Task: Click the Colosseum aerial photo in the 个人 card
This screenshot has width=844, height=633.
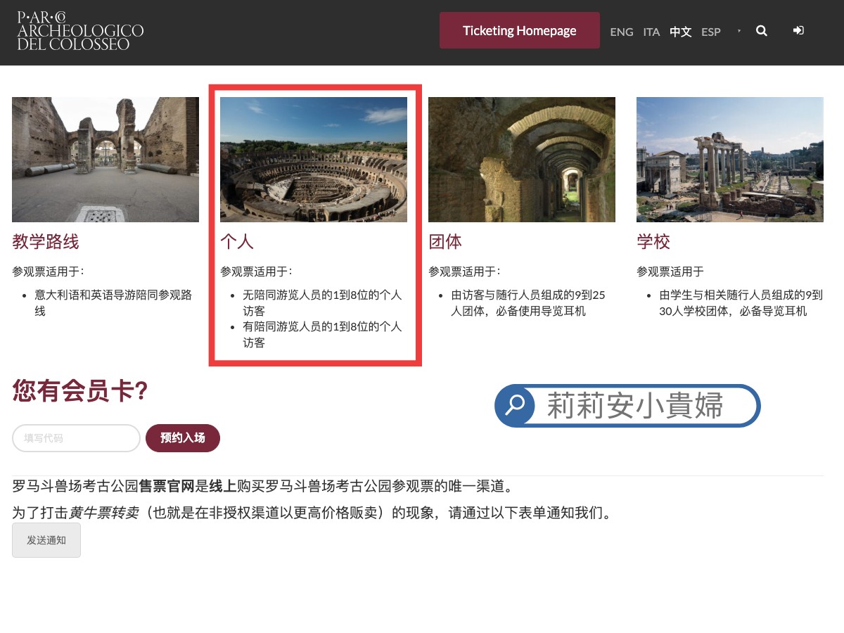Action: click(x=314, y=159)
